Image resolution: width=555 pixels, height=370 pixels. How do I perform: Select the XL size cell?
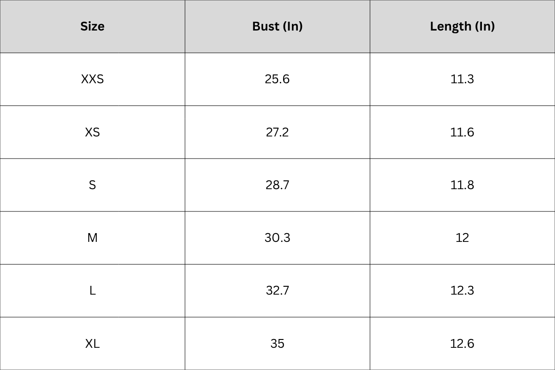pyautogui.click(x=92, y=344)
